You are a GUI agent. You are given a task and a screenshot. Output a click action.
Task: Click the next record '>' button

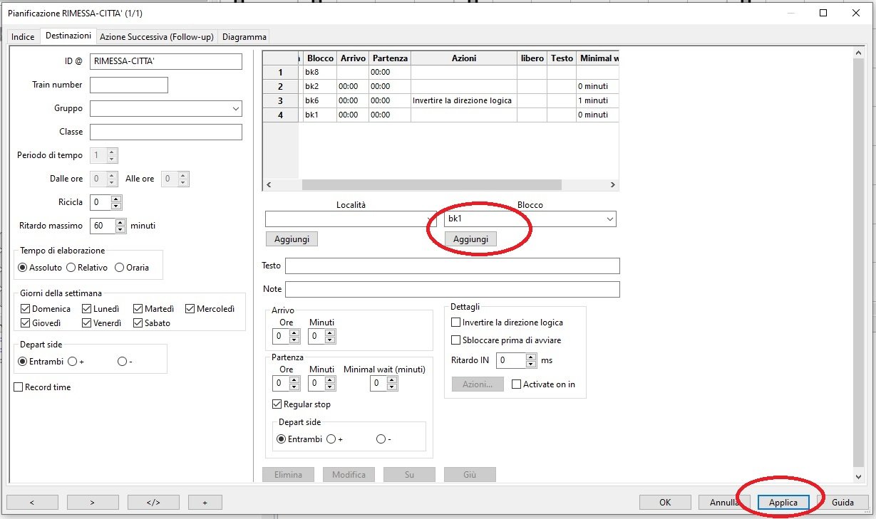(x=93, y=502)
